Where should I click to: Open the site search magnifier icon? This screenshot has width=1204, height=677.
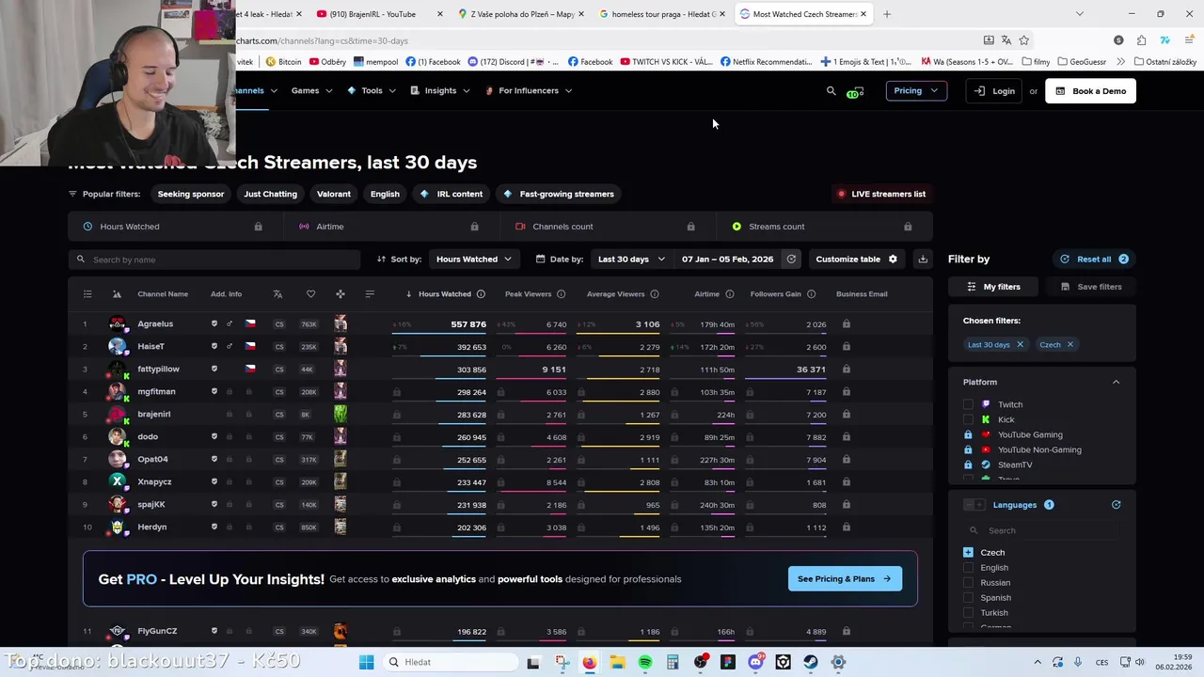pos(831,91)
